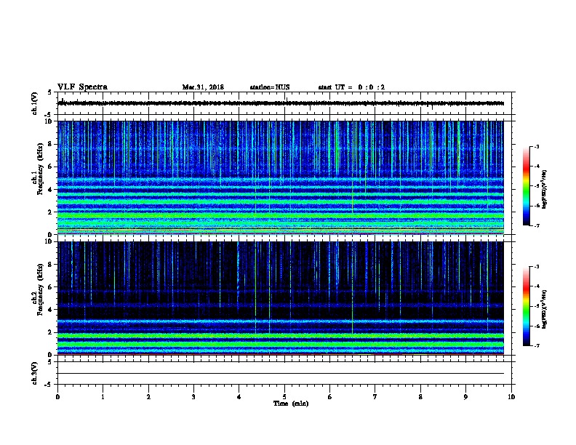576x445 pixels.
Task: Click time axis tick label "10"
Action: 511,397
